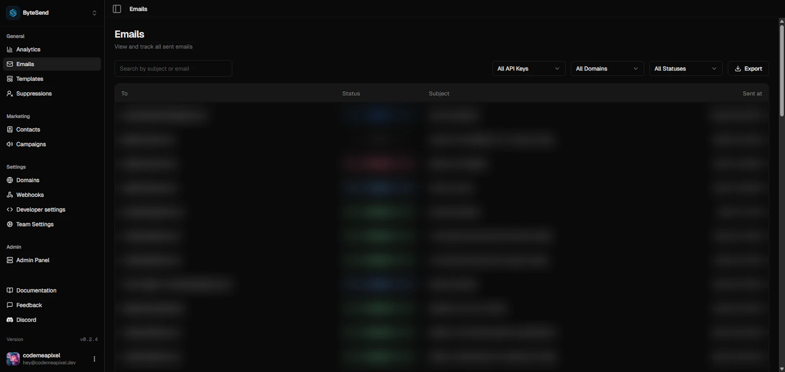
Task: Click the codemeapixel avatar image
Action: point(13,359)
